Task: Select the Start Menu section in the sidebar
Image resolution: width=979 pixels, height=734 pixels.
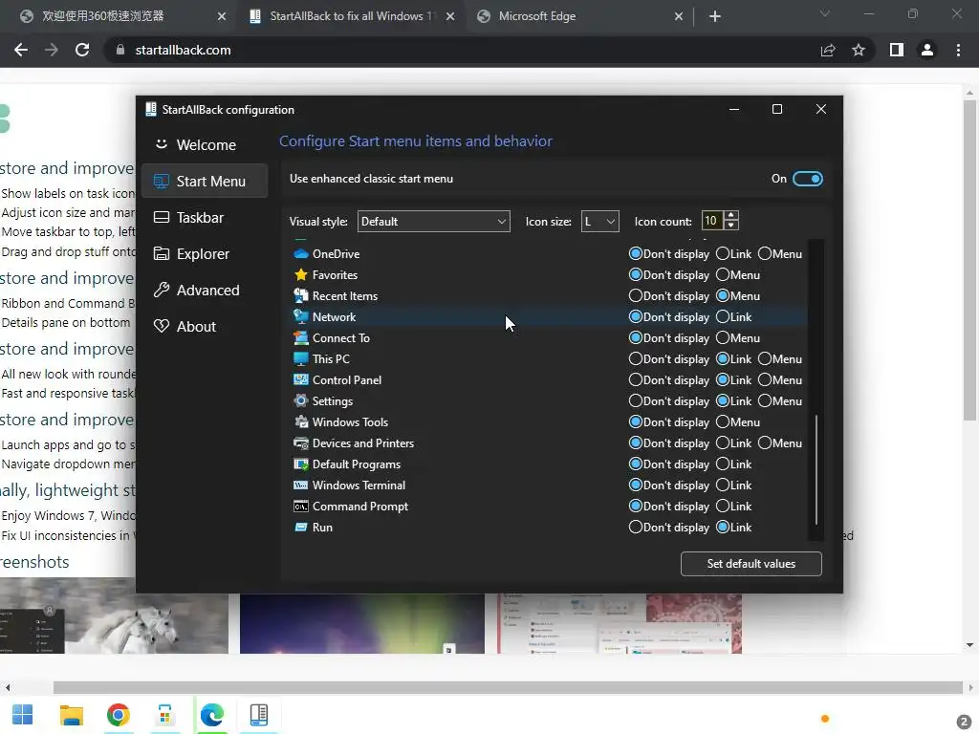Action: 205,181
